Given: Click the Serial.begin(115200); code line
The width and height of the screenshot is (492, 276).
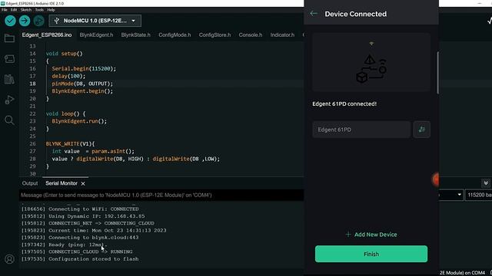Looking at the screenshot, I should coord(84,68).
